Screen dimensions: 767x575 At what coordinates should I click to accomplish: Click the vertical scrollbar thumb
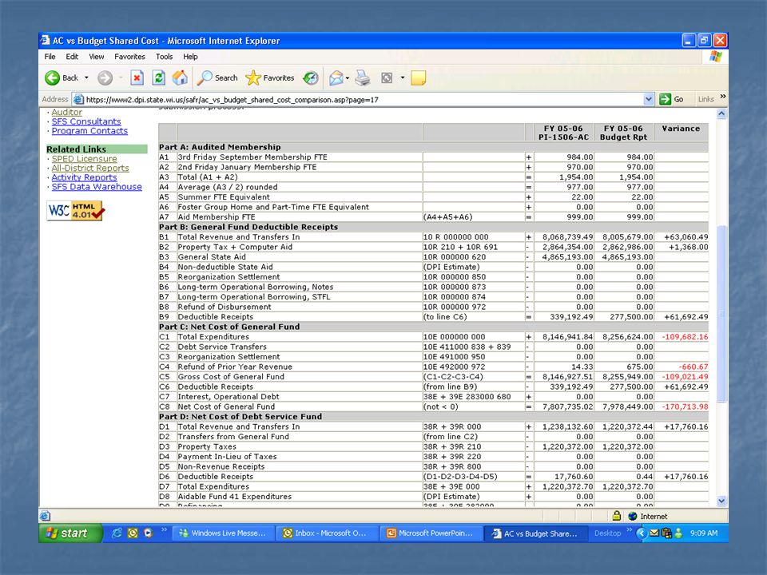[721, 313]
